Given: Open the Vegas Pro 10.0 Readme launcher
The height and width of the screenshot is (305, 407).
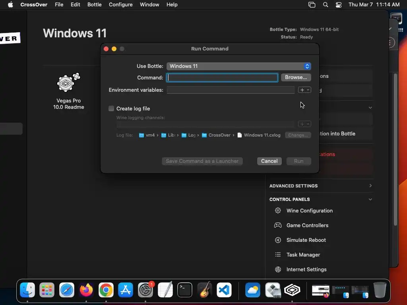Looking at the screenshot, I should pyautogui.click(x=68, y=91).
